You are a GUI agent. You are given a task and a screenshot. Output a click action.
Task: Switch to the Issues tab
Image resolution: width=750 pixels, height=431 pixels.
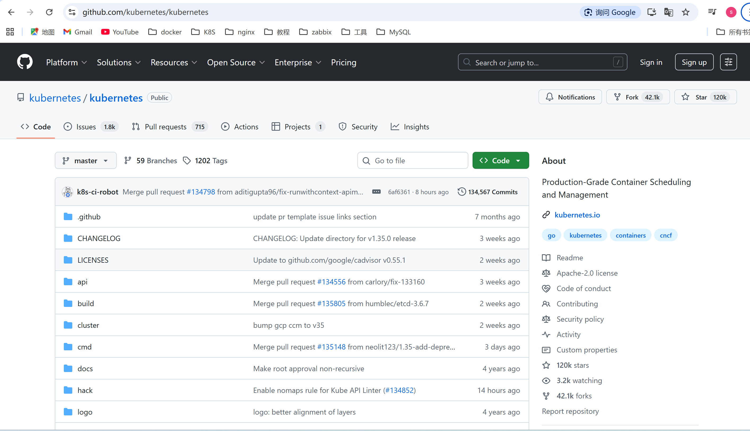(91, 127)
